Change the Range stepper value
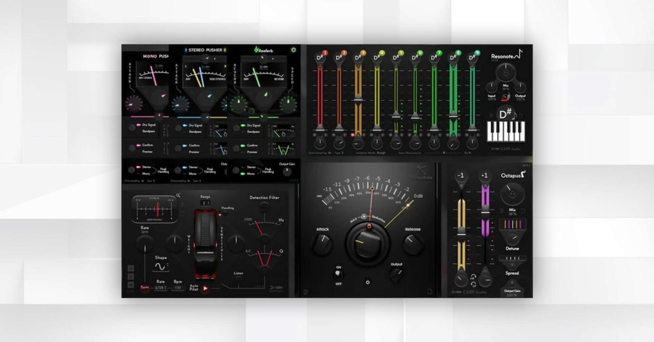Image resolution: width=654 pixels, height=342 pixels. point(205,203)
